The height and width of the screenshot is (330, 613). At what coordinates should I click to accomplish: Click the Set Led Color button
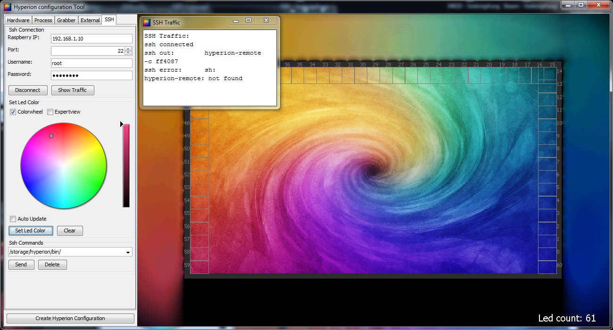click(30, 231)
